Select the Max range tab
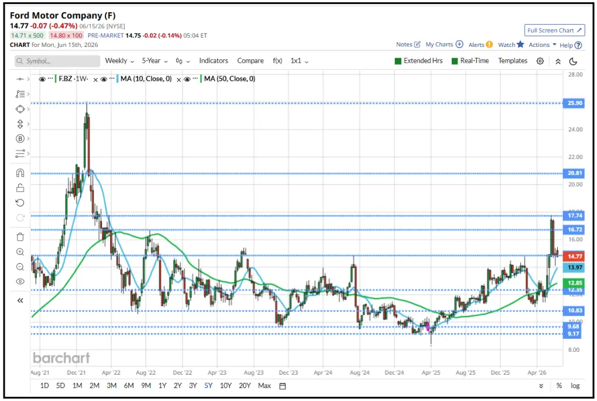597x401 pixels. pos(264,386)
